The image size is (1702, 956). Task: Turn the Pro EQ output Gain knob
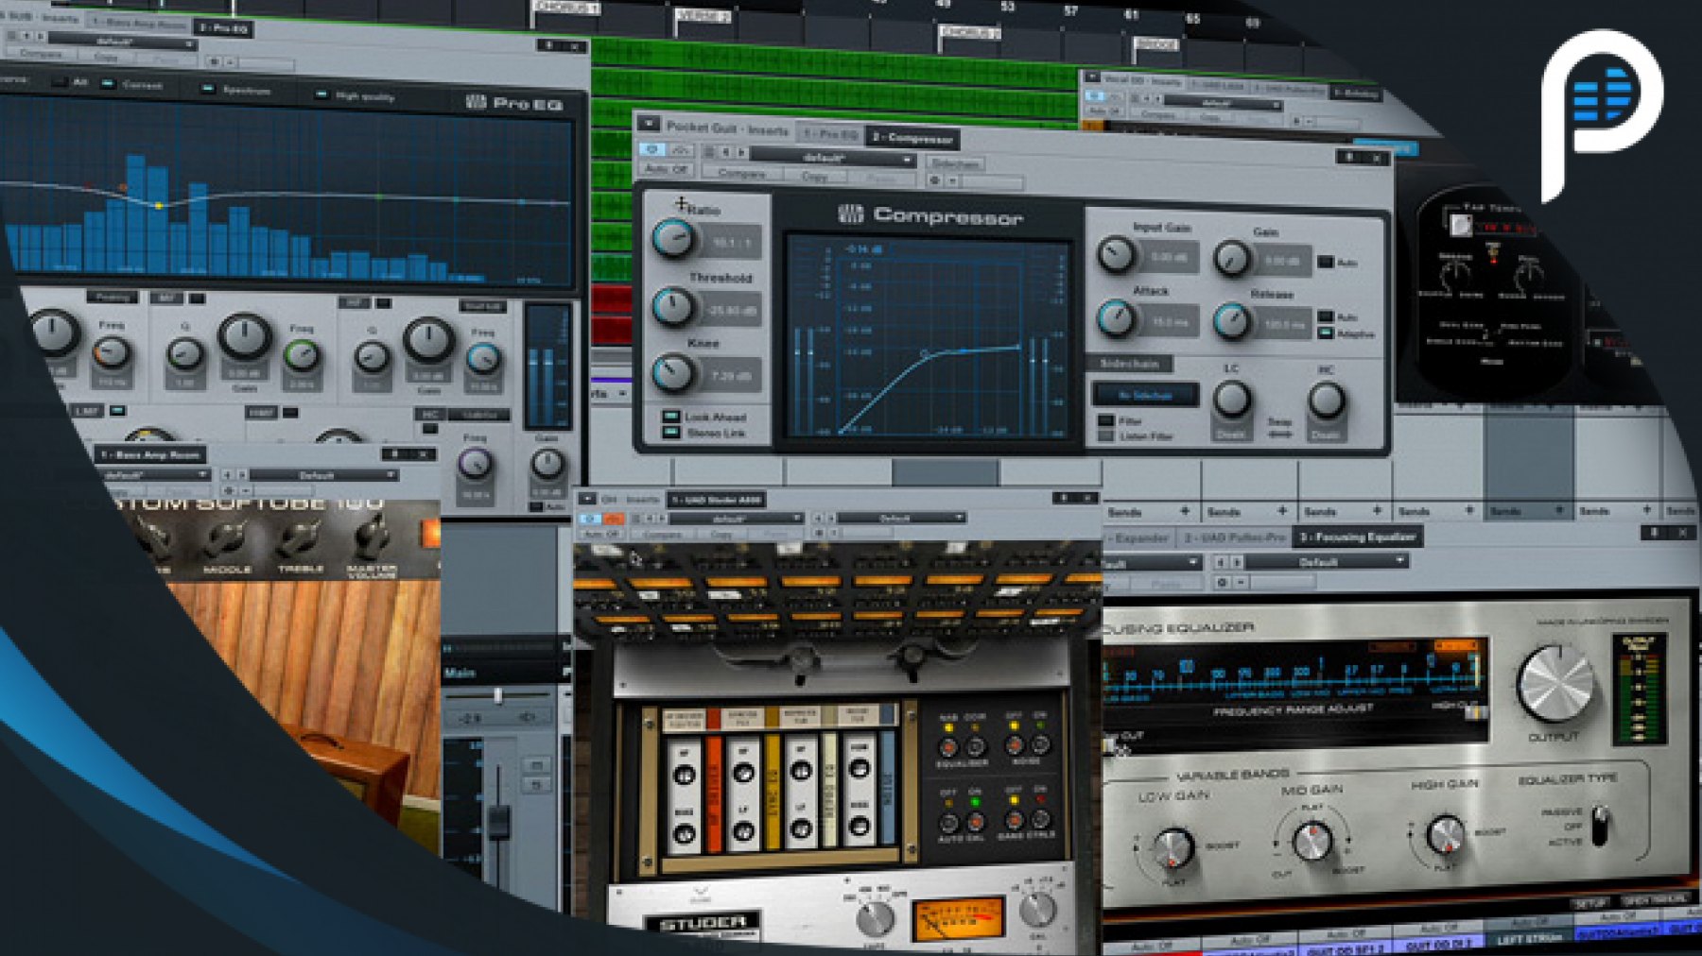[547, 464]
